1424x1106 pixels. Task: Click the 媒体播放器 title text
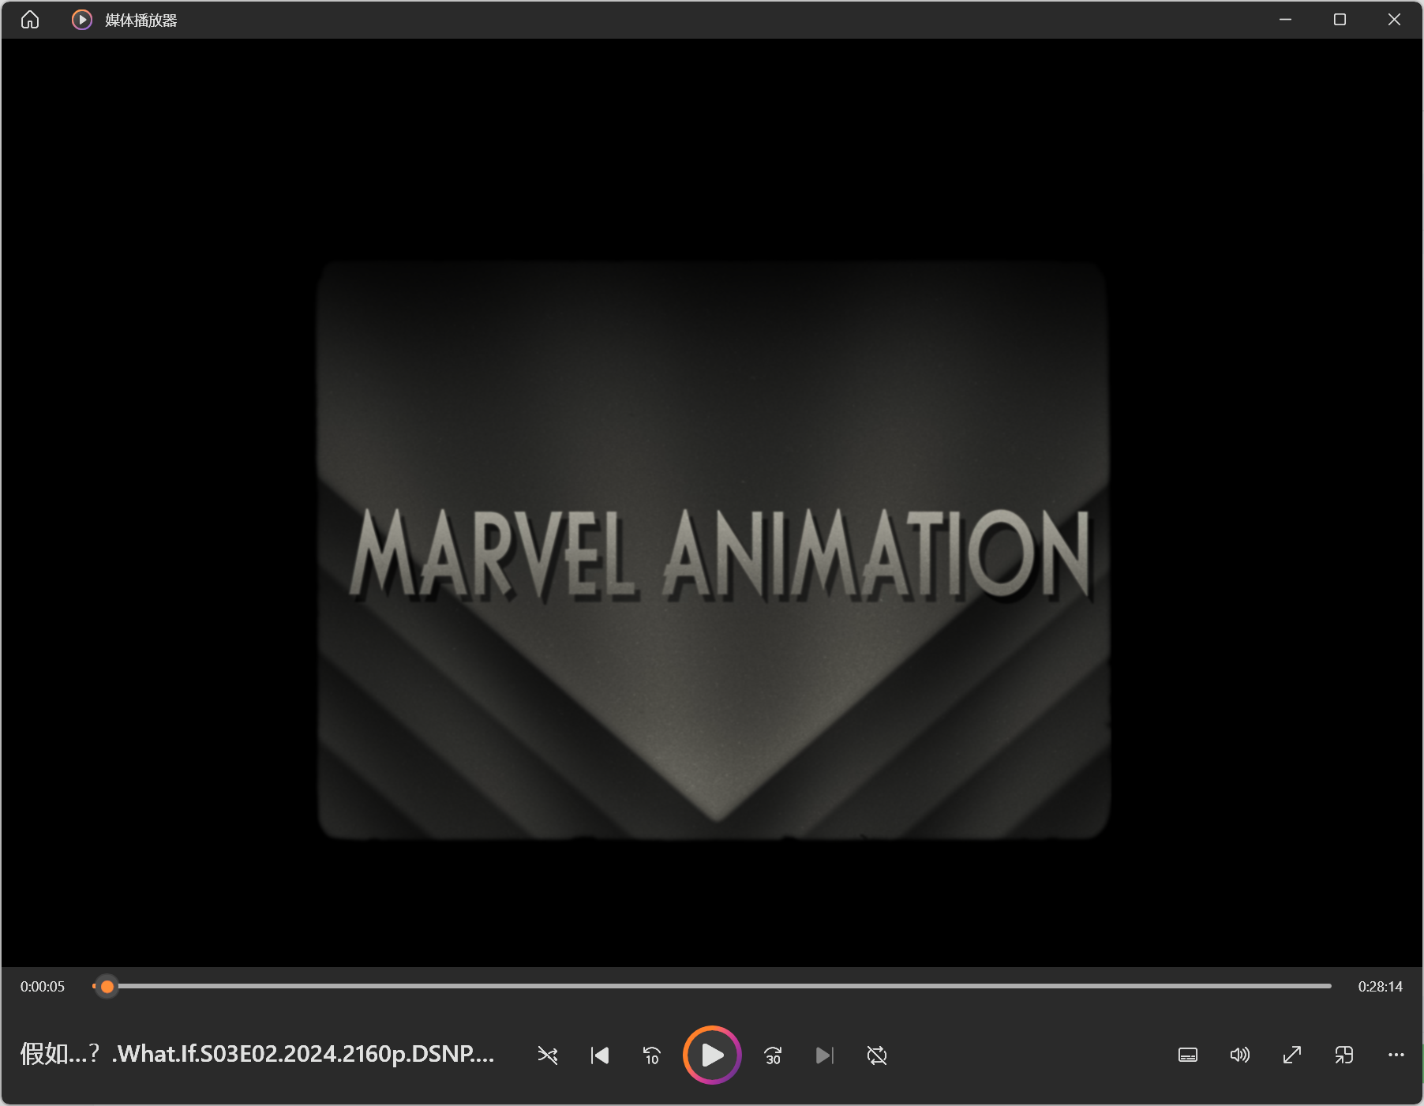pos(141,21)
